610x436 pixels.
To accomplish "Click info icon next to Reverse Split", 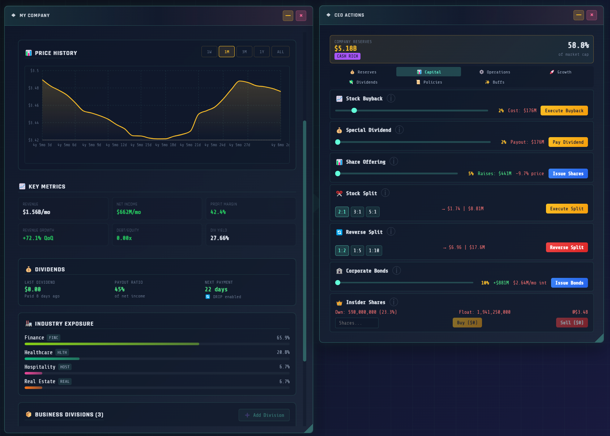I will pos(391,232).
